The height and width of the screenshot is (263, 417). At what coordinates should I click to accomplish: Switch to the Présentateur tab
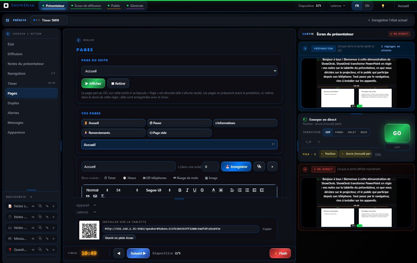(53, 6)
